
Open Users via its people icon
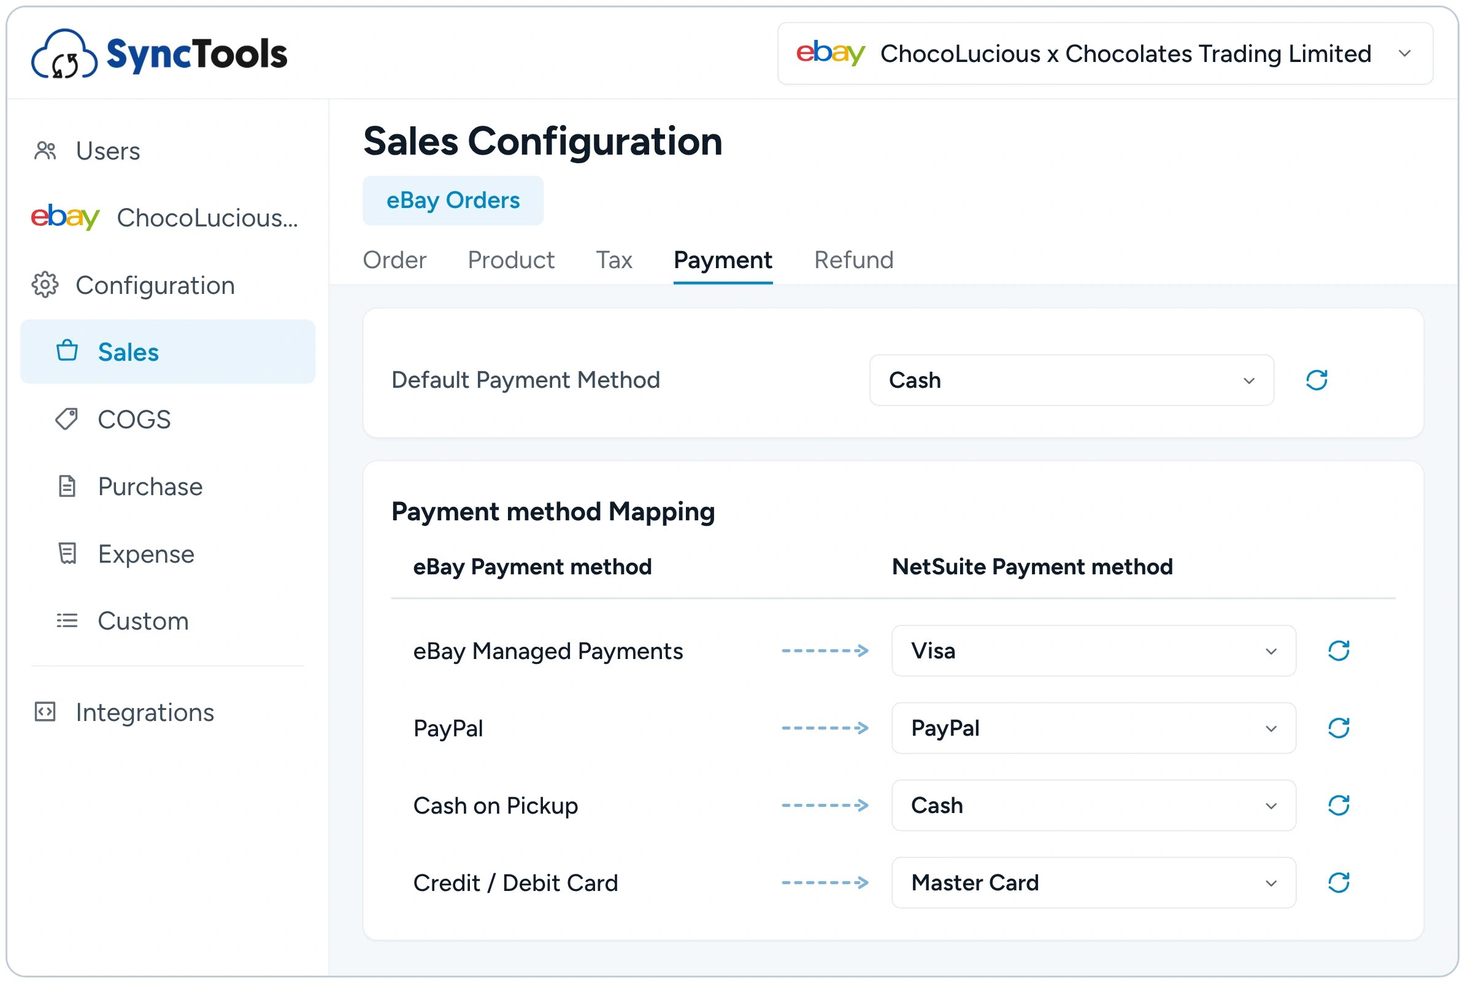click(x=45, y=151)
